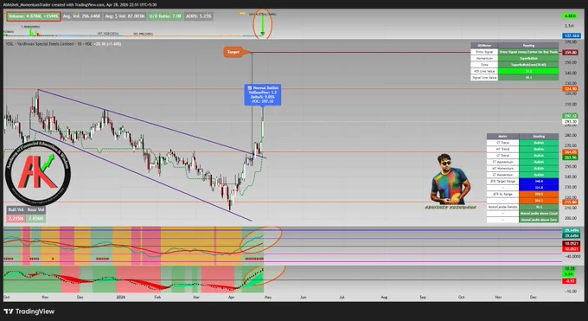Click the MomoCandle above Zero cell
This screenshot has height=321, width=588.
coord(539,220)
